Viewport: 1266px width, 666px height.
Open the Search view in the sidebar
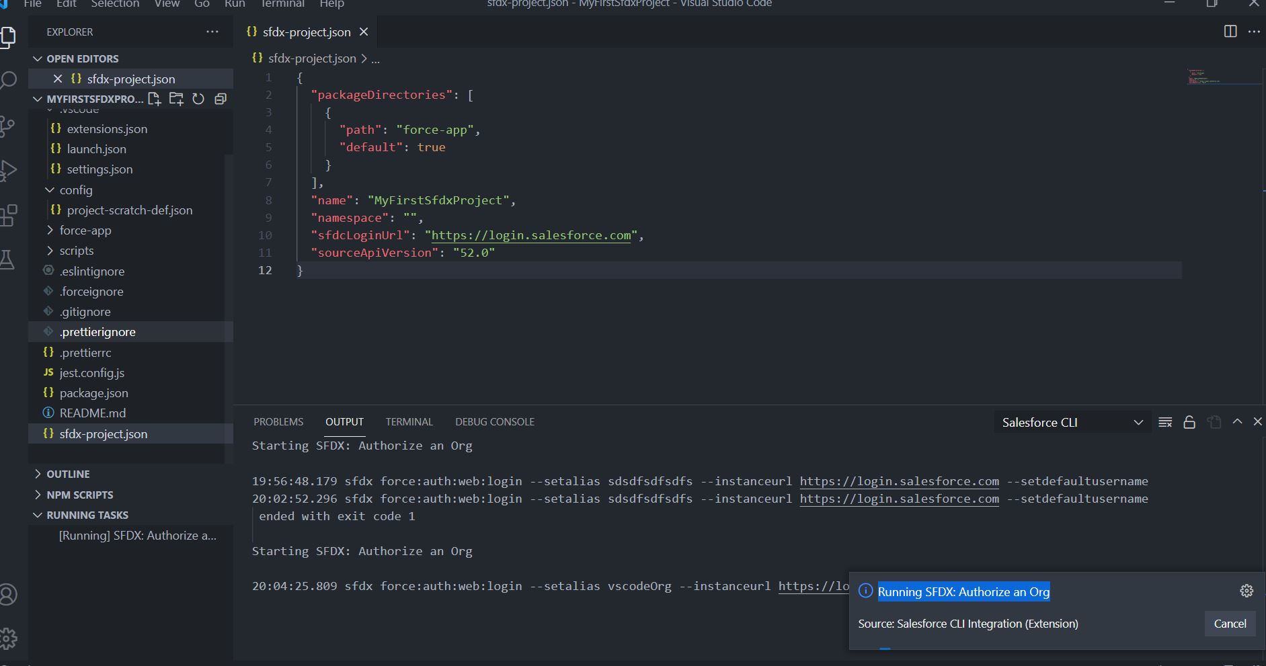[x=9, y=80]
